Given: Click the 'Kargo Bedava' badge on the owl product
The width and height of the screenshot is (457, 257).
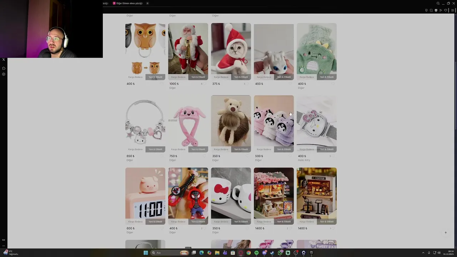Looking at the screenshot, I should click(x=135, y=77).
